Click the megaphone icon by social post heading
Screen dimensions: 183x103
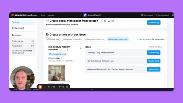(47, 21)
